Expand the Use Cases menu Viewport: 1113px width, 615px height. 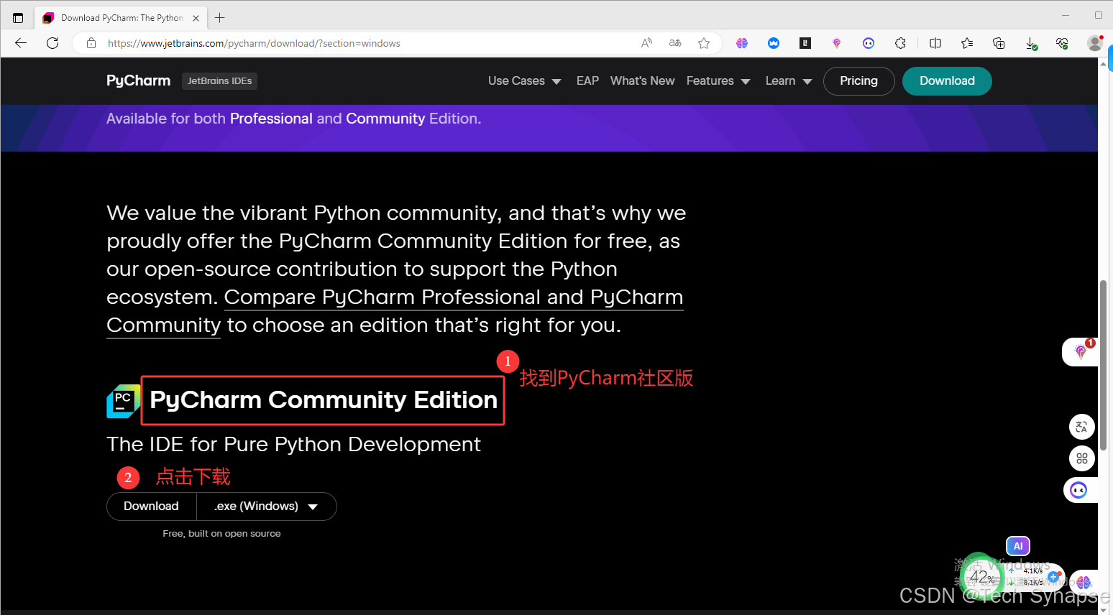point(524,81)
